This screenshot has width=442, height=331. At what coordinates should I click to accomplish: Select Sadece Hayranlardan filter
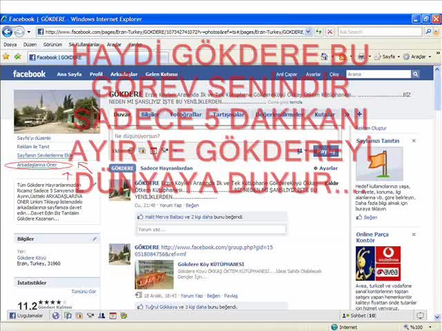[166, 168]
